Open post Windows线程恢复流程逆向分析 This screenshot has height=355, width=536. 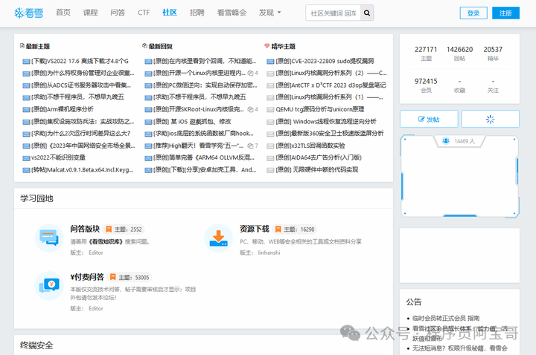326,121
